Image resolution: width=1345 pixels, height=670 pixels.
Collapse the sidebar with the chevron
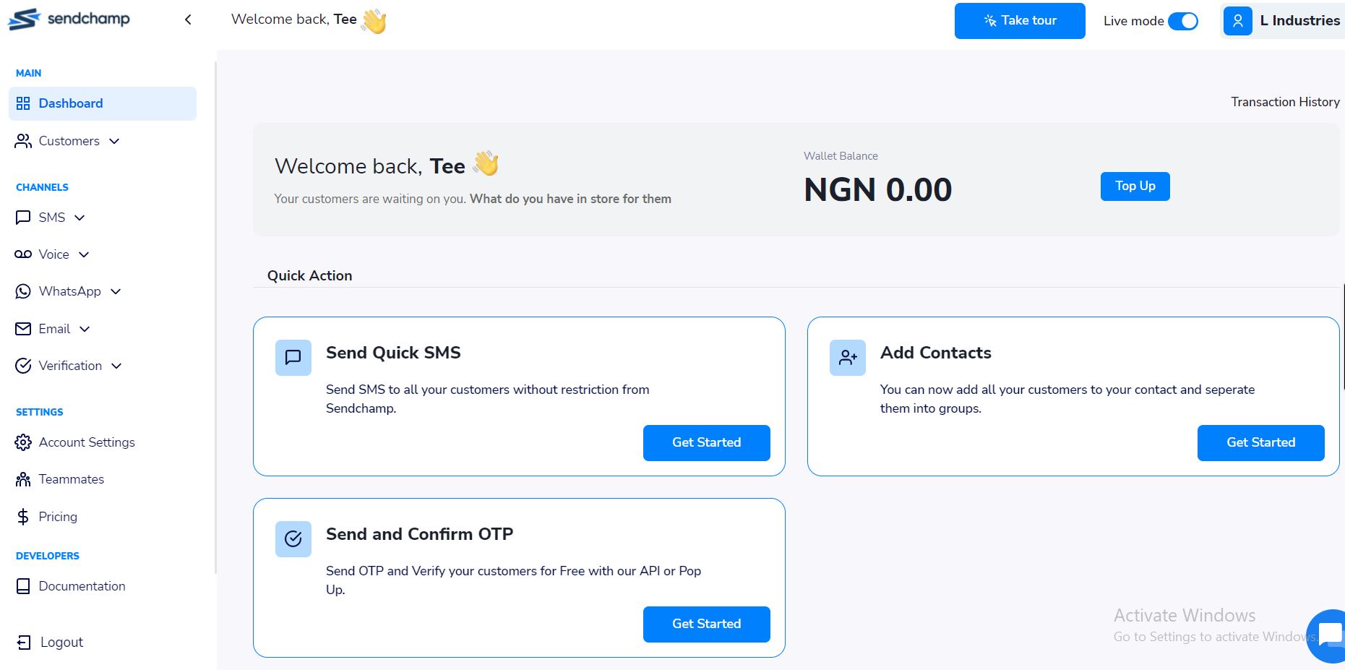click(x=187, y=20)
